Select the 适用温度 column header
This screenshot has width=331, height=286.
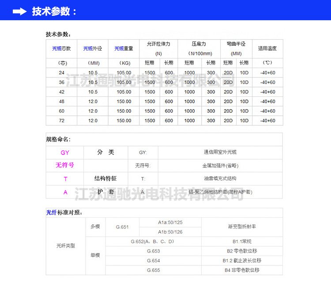pyautogui.click(x=267, y=48)
